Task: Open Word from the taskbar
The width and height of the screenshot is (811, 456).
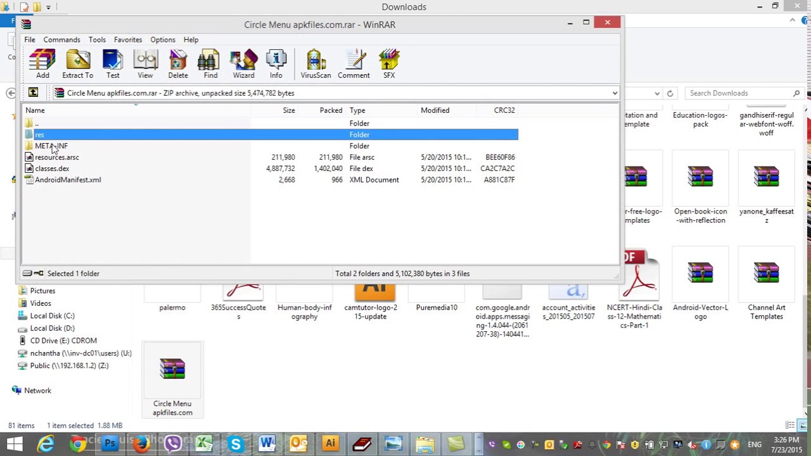Action: coord(267,444)
